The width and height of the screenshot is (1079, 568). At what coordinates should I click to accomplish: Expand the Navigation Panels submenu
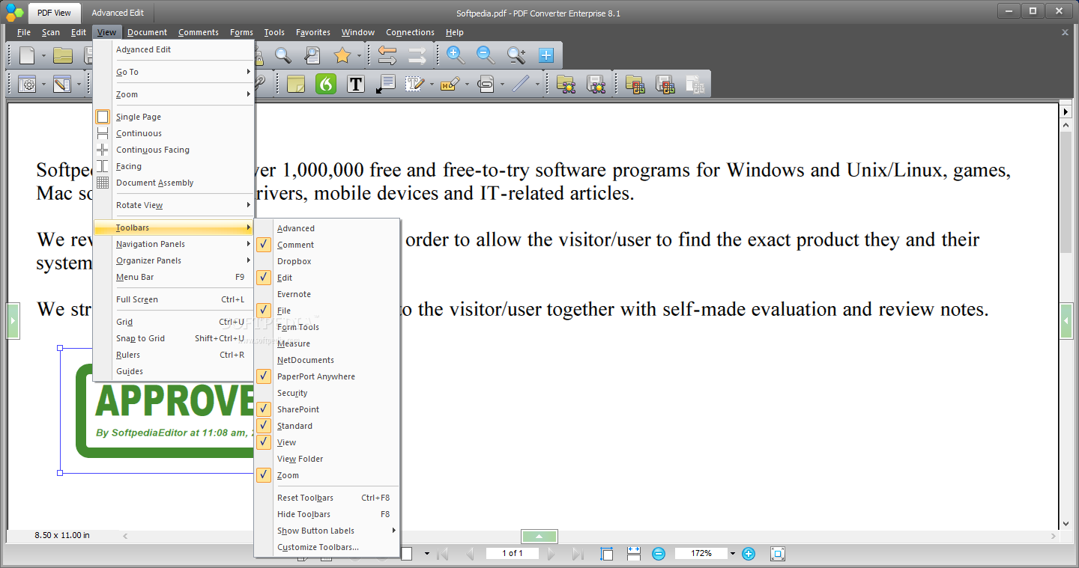tap(174, 244)
